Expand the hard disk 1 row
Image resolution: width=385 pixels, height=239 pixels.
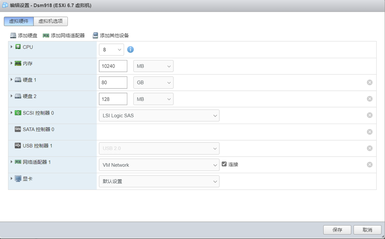[x=11, y=79]
